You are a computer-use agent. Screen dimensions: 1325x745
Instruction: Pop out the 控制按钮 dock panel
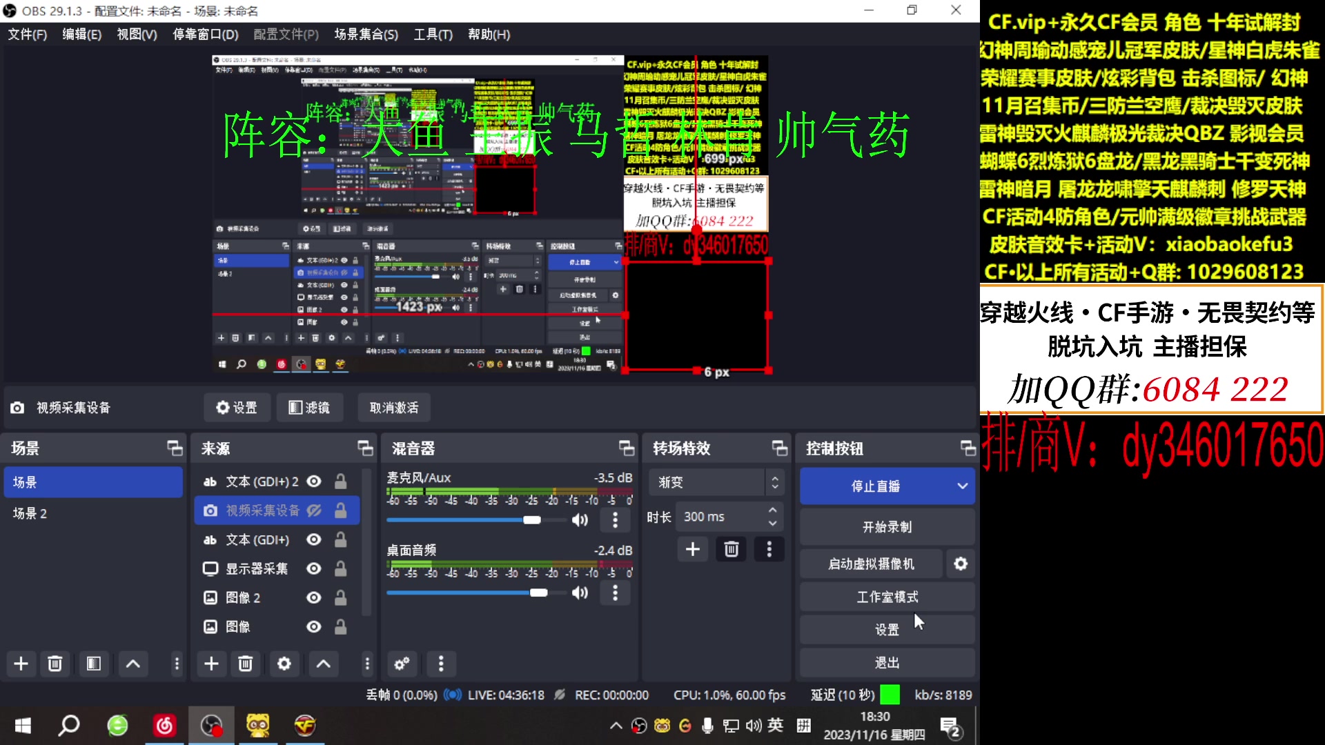968,448
